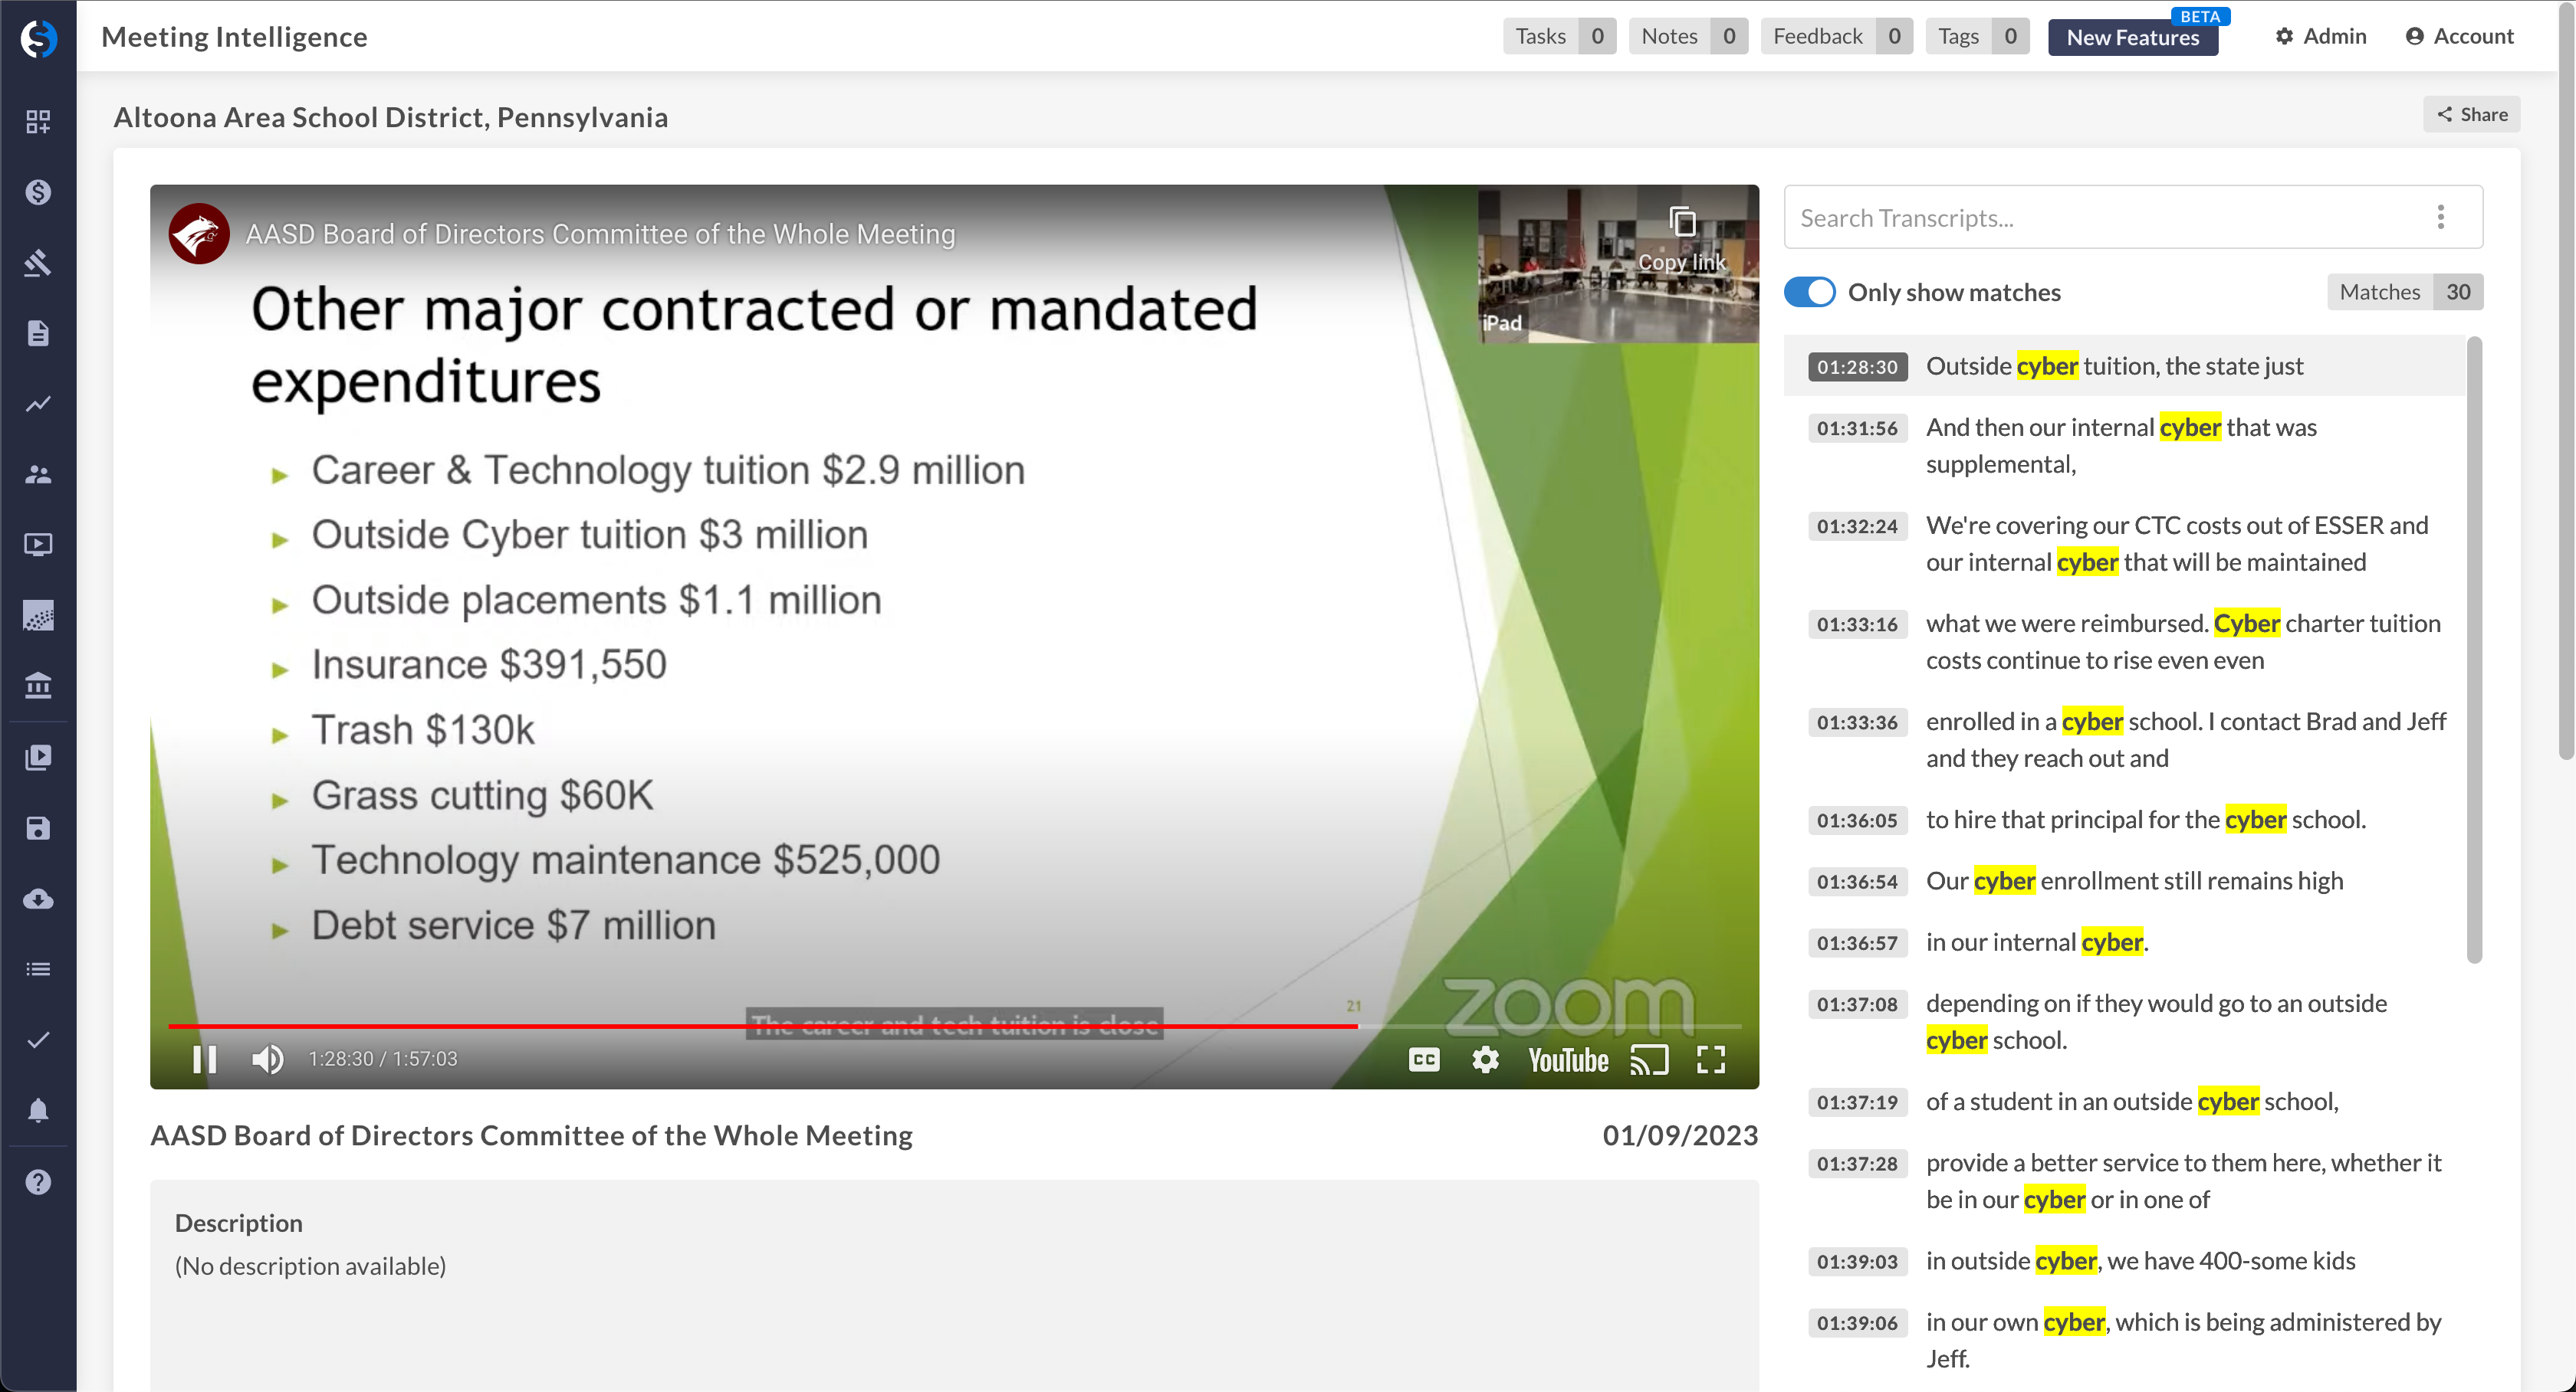Jump to transcript timestamp 01:31:56
2576x1392 pixels.
pyautogui.click(x=1857, y=427)
